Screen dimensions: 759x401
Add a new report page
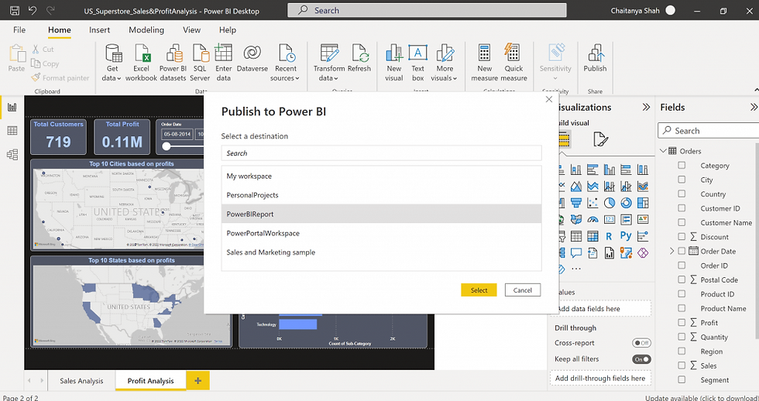point(198,381)
